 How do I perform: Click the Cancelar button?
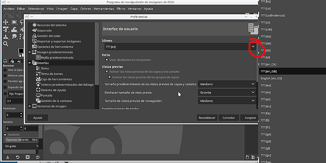click(x=229, y=118)
